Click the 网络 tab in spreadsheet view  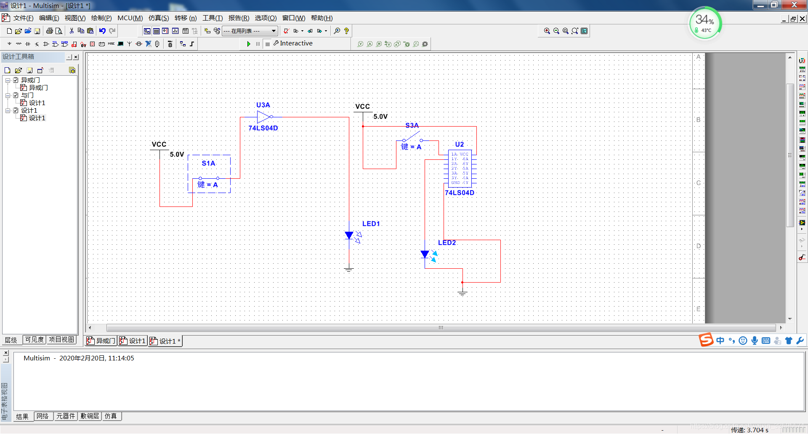(43, 416)
